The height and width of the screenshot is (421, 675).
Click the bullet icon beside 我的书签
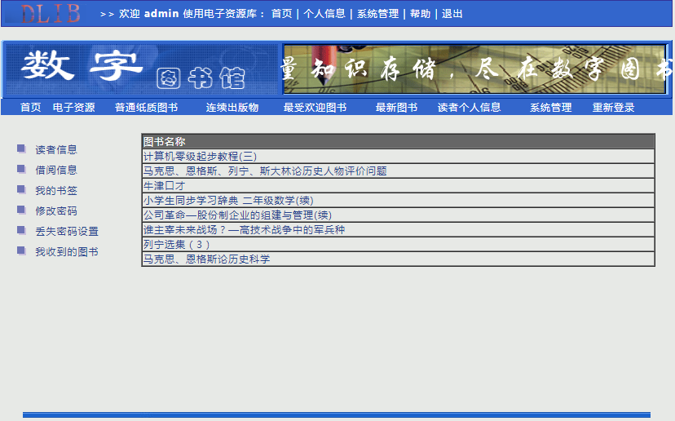[x=21, y=189]
